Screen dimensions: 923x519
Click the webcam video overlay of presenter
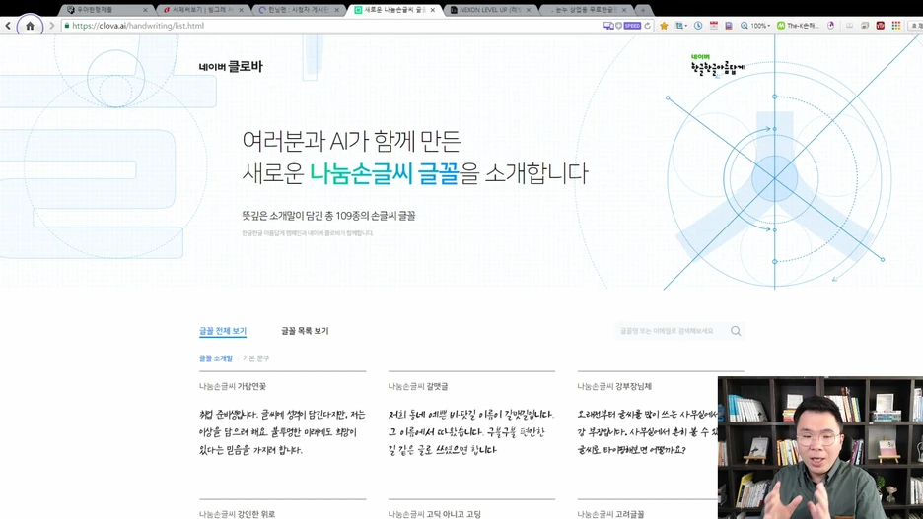tap(820, 447)
